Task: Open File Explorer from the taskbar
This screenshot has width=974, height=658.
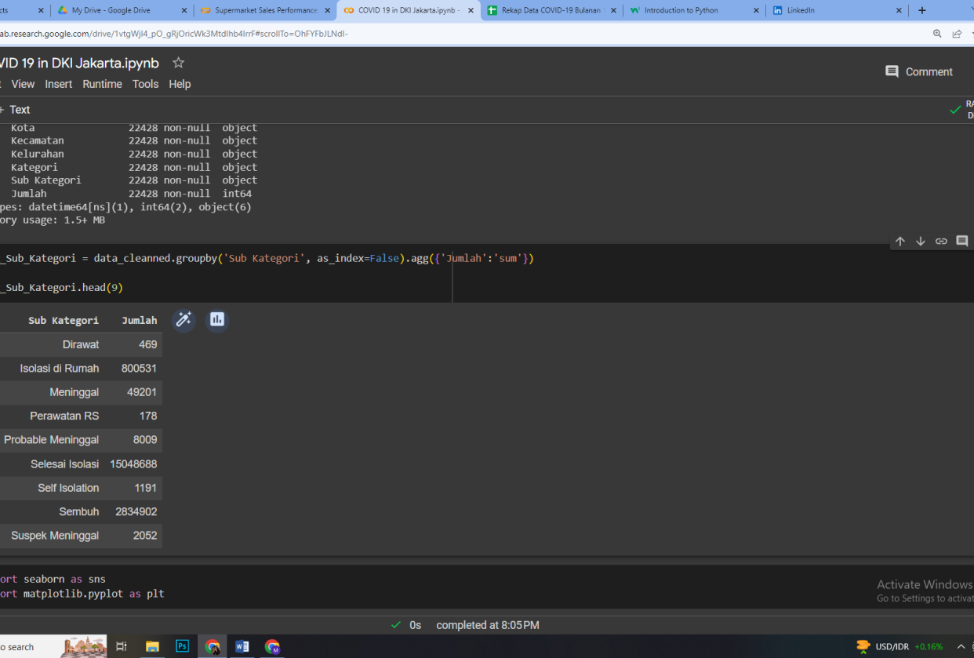Action: click(x=152, y=646)
